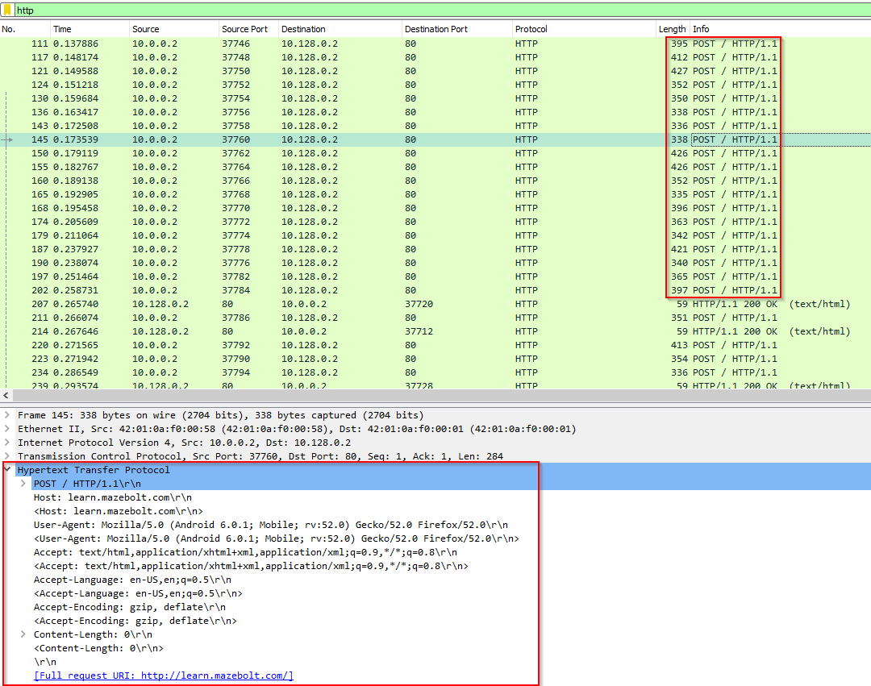Expand the Content-Length: 0 field
Image resolution: width=871 pixels, height=686 pixels.
click(x=23, y=634)
